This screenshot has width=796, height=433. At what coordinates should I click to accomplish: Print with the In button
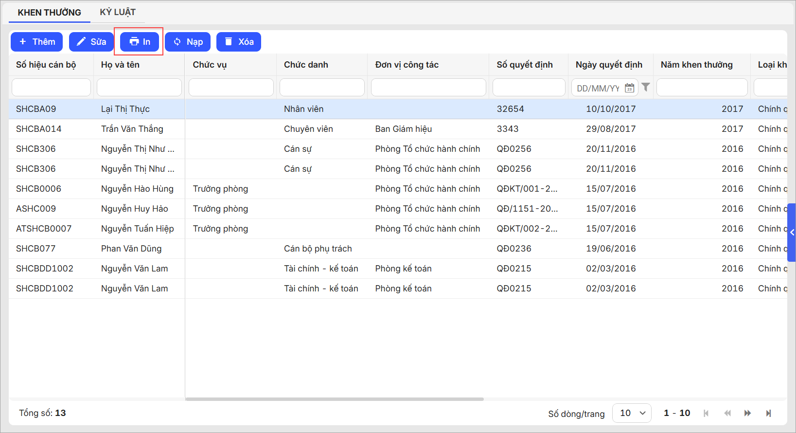tap(140, 42)
